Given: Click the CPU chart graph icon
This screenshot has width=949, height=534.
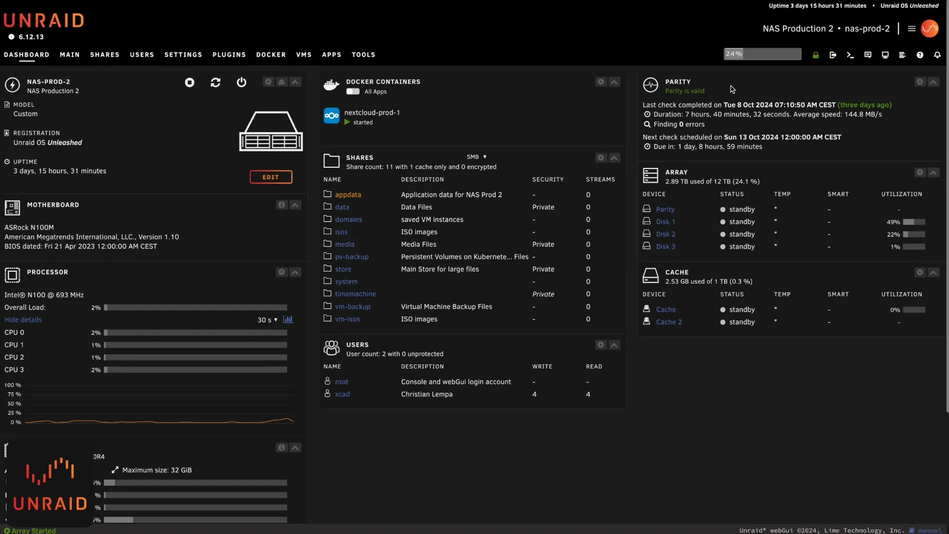Looking at the screenshot, I should 288,319.
